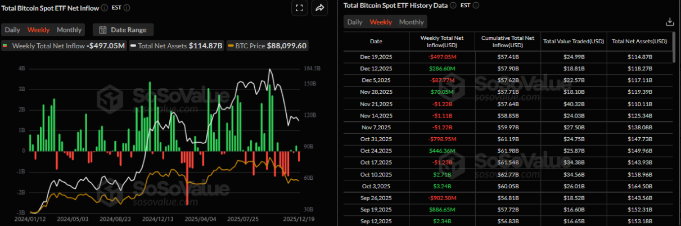Screen dimensions: 681x226
Task: Toggle Total Net Assets line visibility
Action: click(177, 46)
